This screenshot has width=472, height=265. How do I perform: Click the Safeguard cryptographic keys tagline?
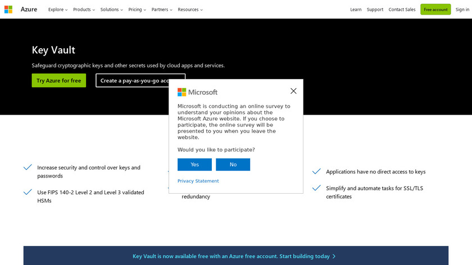[x=128, y=65]
